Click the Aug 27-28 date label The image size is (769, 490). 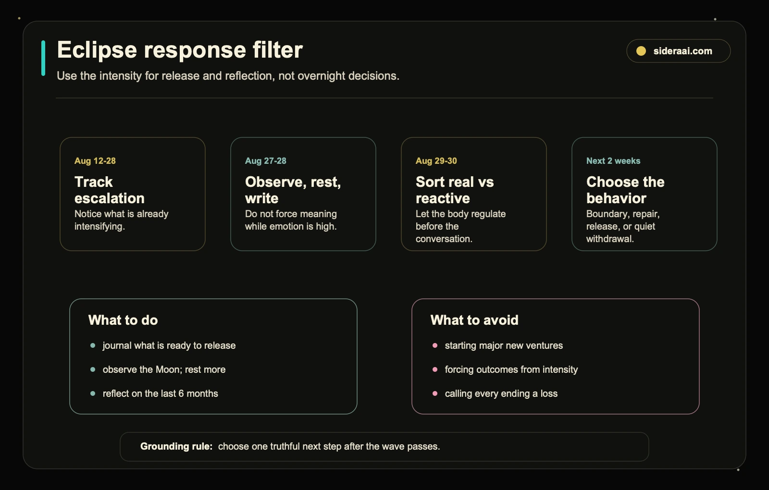tap(266, 161)
